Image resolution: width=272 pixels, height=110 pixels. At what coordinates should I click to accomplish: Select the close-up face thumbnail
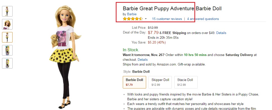[x=7, y=24]
